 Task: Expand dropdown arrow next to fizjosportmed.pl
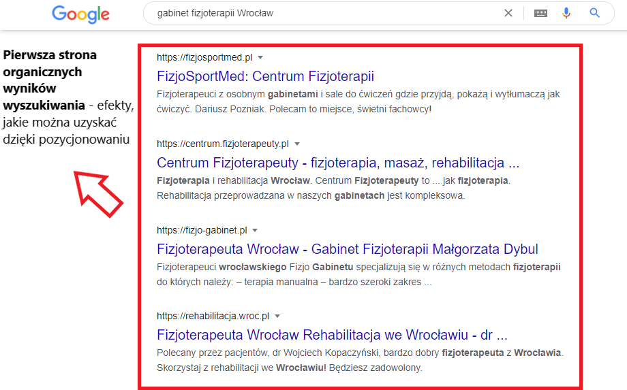(260, 57)
